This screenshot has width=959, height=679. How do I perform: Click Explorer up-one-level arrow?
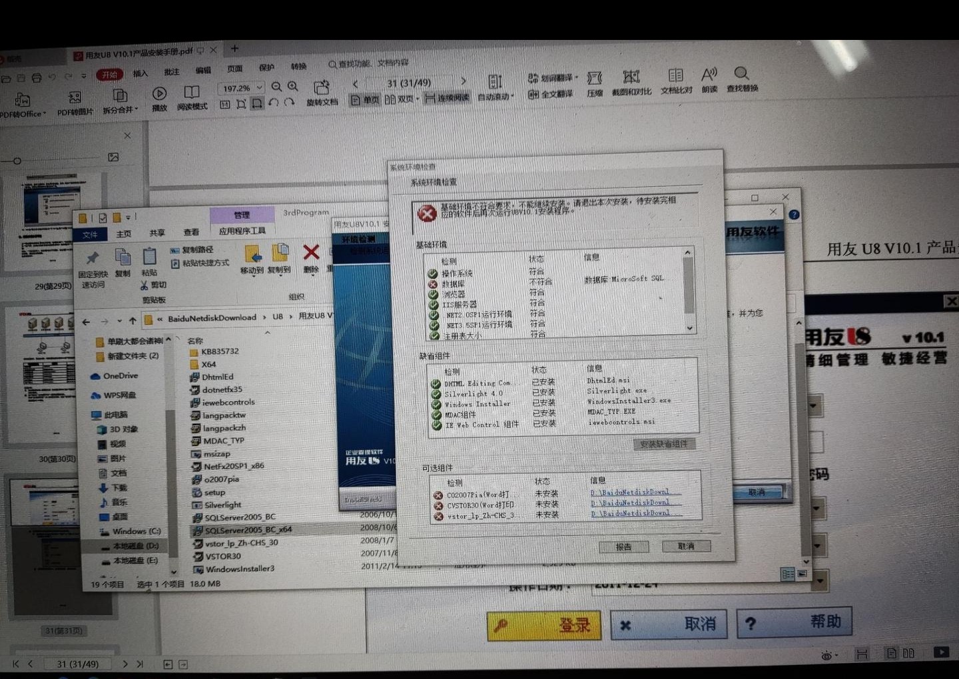pyautogui.click(x=133, y=321)
